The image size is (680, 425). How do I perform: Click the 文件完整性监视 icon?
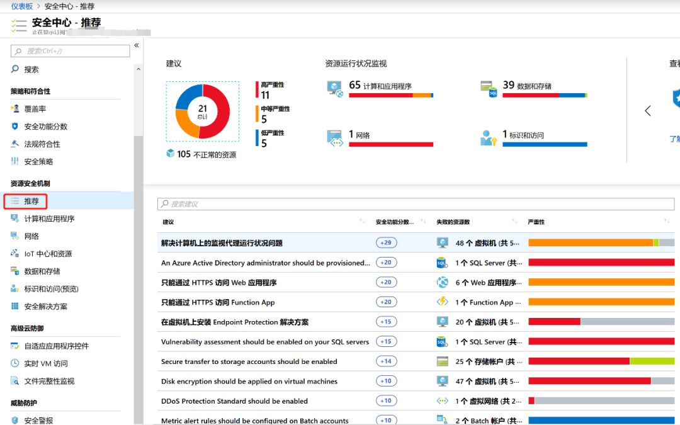pos(15,381)
